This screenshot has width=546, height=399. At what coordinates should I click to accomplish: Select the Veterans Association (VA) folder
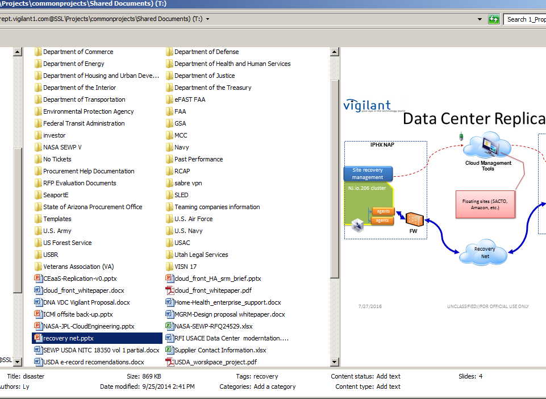[x=79, y=267]
